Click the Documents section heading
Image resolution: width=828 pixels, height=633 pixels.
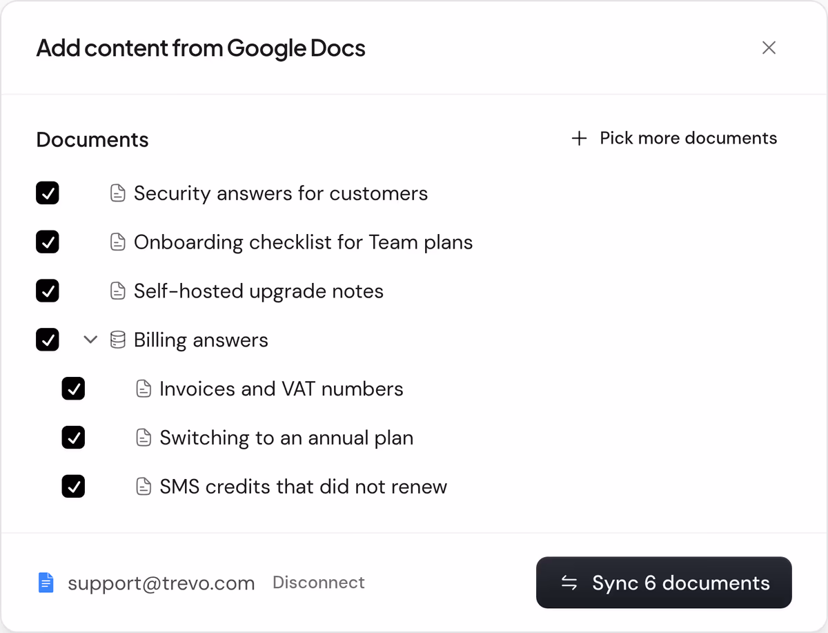point(92,139)
